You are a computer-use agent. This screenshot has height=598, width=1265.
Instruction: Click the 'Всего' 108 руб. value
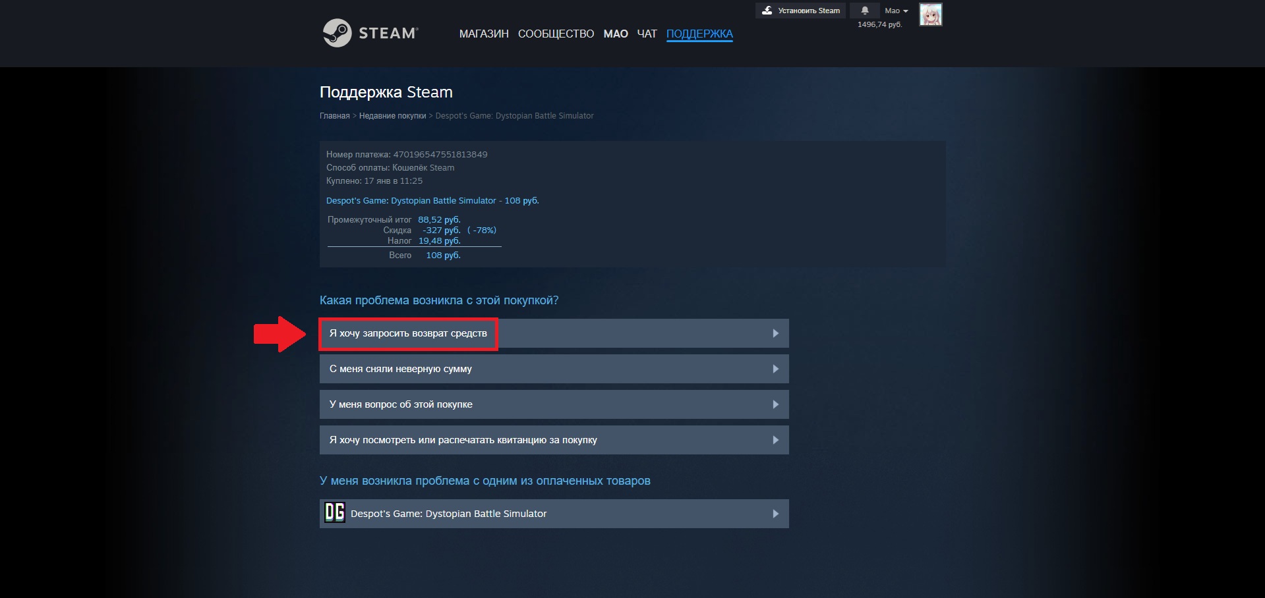pos(443,256)
